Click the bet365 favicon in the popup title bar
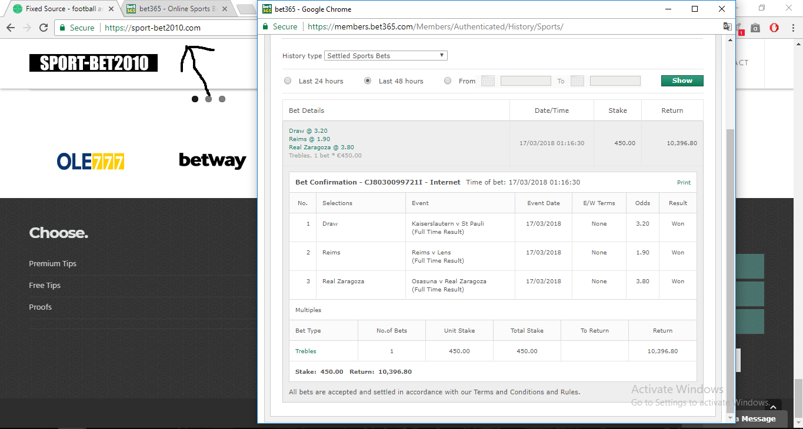Image resolution: width=803 pixels, height=429 pixels. pos(266,9)
